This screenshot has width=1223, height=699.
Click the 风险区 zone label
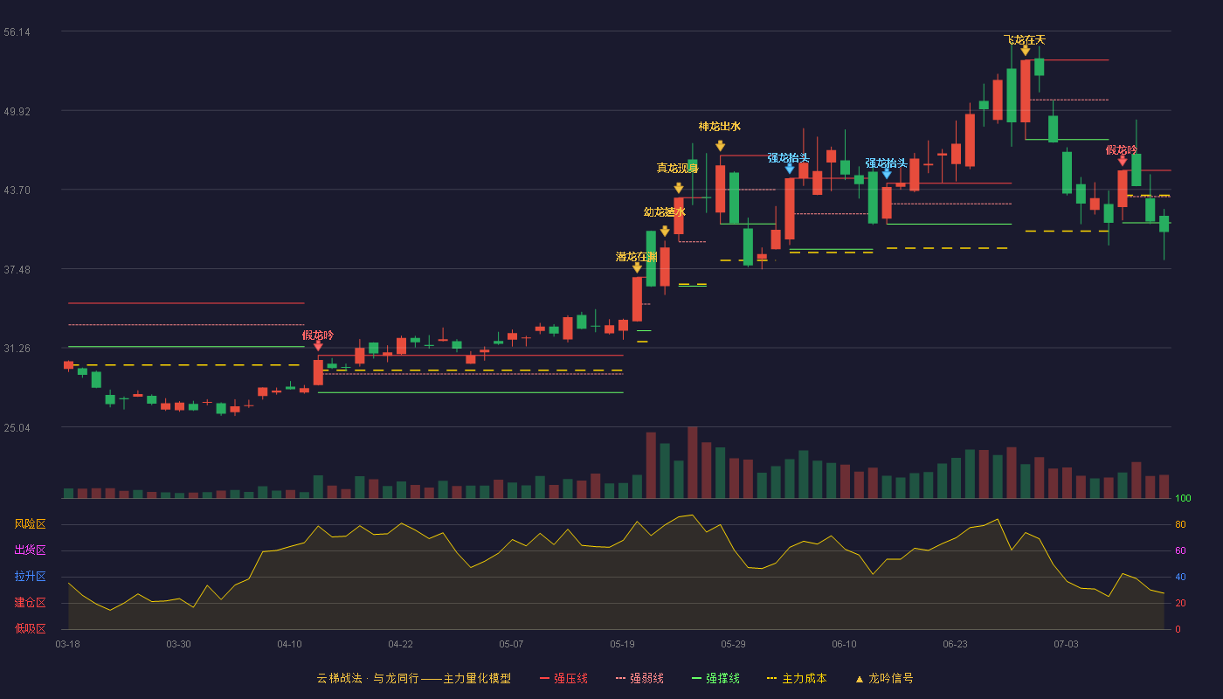(31, 523)
